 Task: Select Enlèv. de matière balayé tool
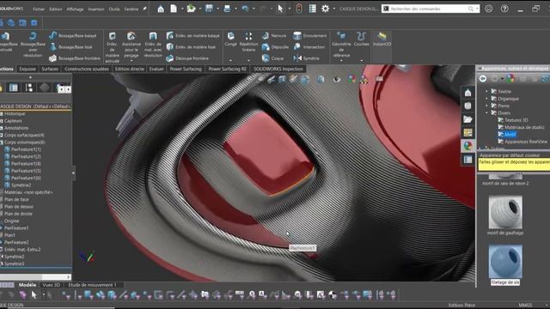[192, 36]
